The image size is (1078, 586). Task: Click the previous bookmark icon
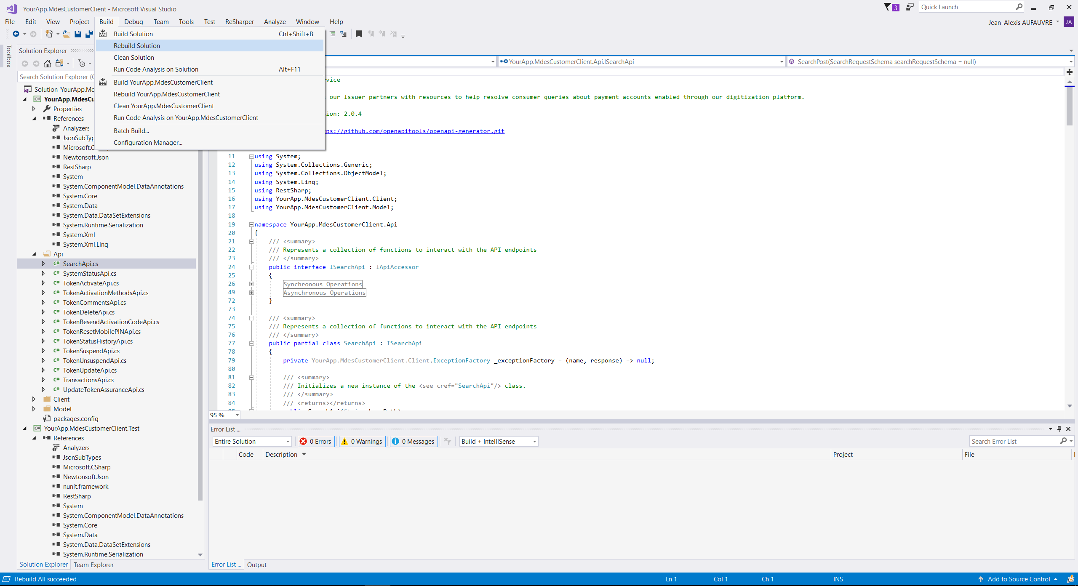coord(371,34)
